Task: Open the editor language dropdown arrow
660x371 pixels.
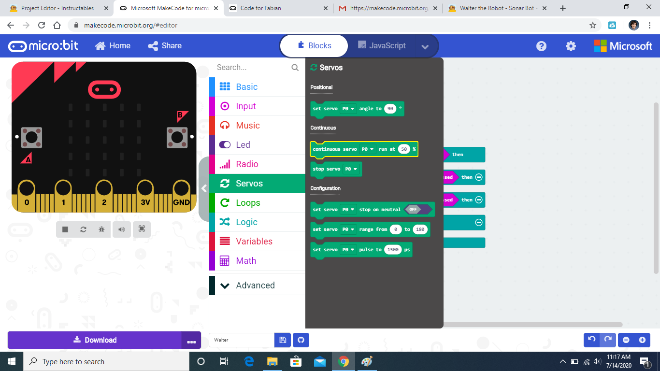Action: click(x=425, y=47)
